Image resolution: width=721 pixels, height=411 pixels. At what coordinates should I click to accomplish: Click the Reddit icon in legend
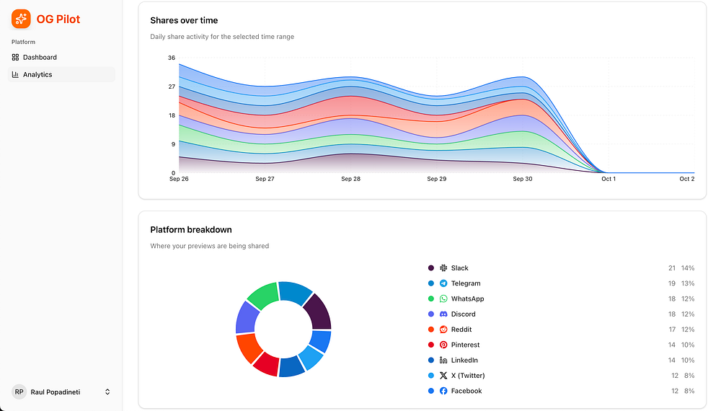[443, 330]
